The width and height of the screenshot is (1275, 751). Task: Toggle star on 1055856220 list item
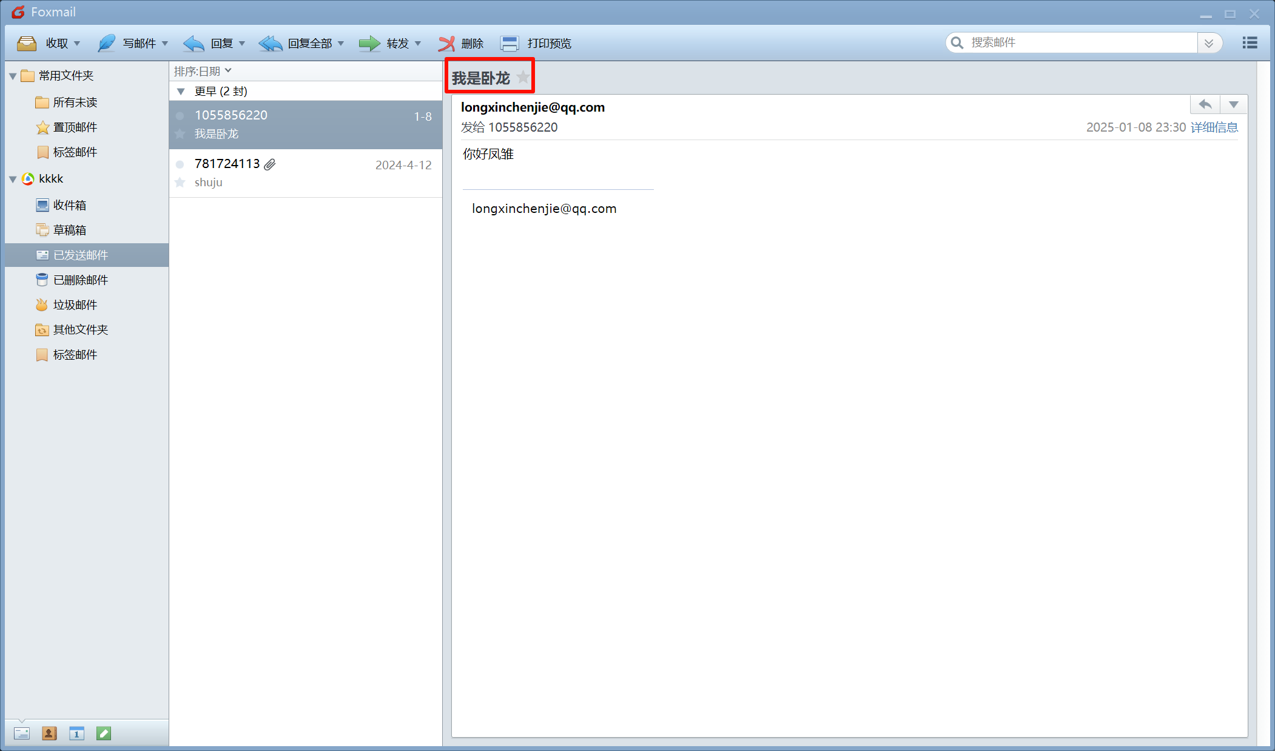[x=180, y=133]
